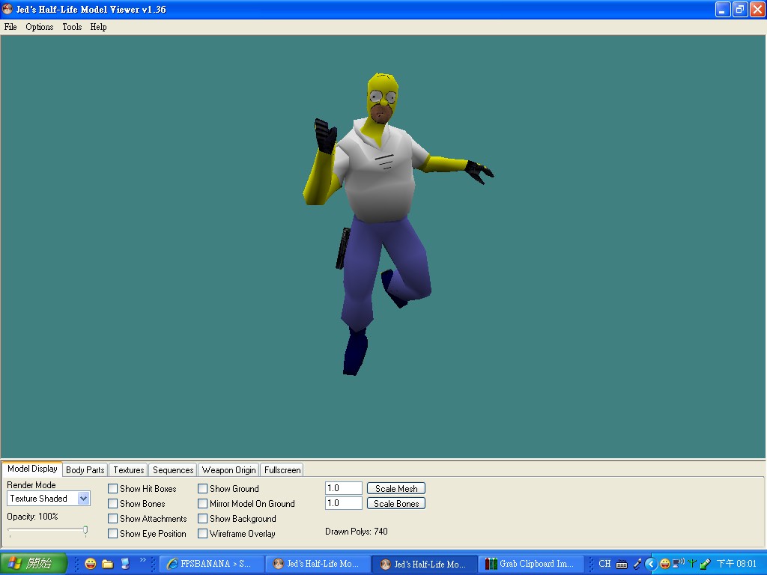Click the keyboard icon in language bar
The height and width of the screenshot is (575, 767).
622,565
